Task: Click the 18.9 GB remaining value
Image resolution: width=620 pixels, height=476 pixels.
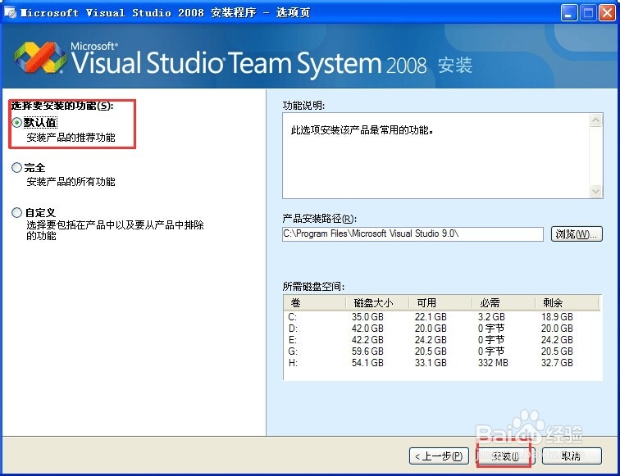Action: tap(557, 317)
